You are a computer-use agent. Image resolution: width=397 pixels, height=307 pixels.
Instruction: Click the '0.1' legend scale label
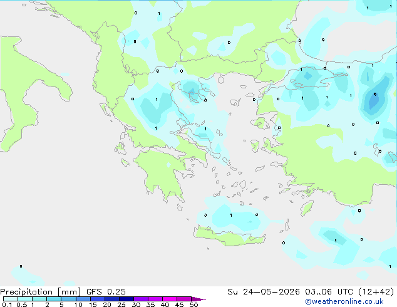[x=7, y=304]
